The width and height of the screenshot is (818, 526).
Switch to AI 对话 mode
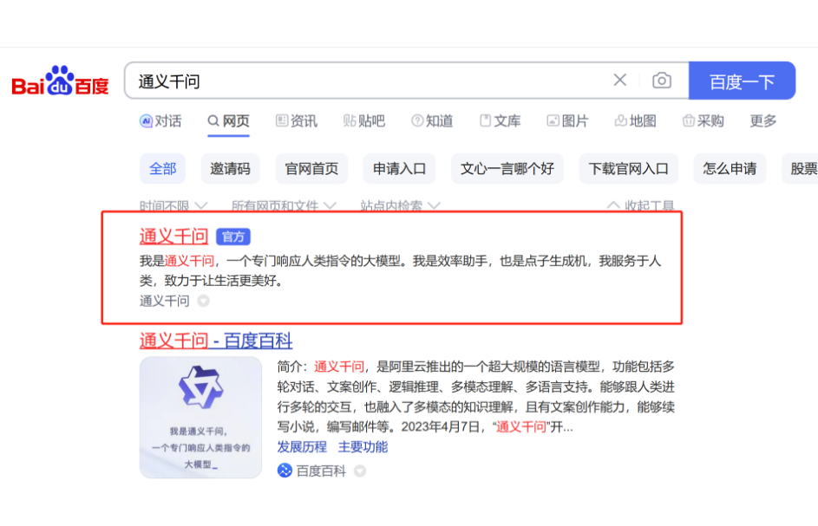160,121
